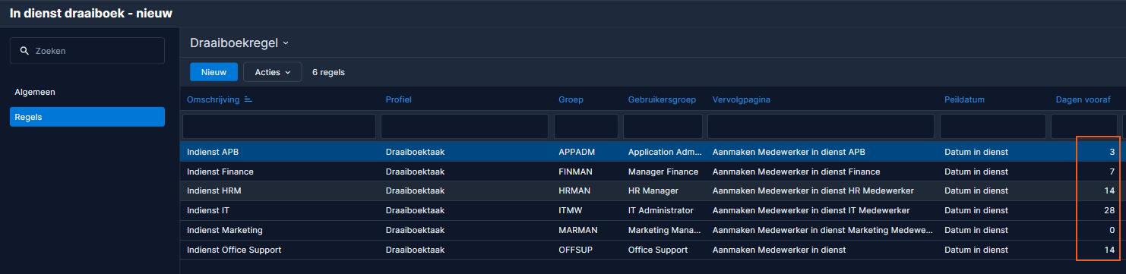Open the Draaiboekregel view dropdown
The height and width of the screenshot is (274, 1126).
pos(239,43)
